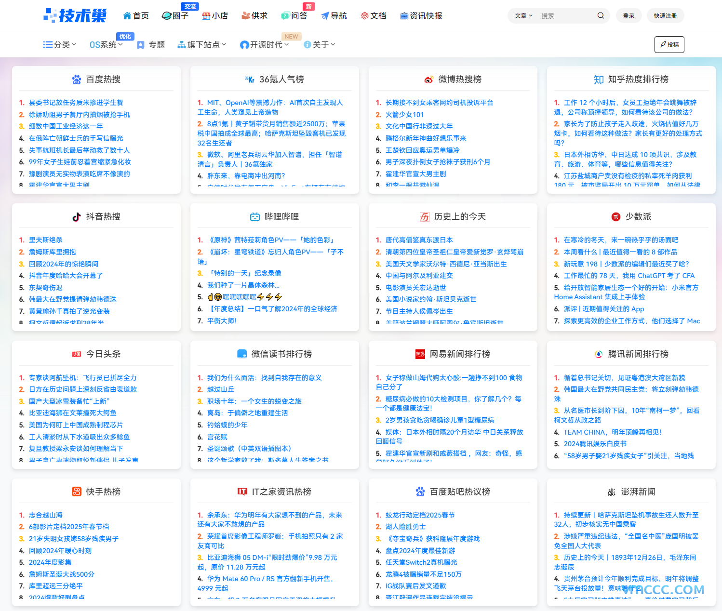This screenshot has height=611, width=722.
Task: Click the 36Kr logo icon in 36氪人气榜 header
Action: tap(250, 80)
